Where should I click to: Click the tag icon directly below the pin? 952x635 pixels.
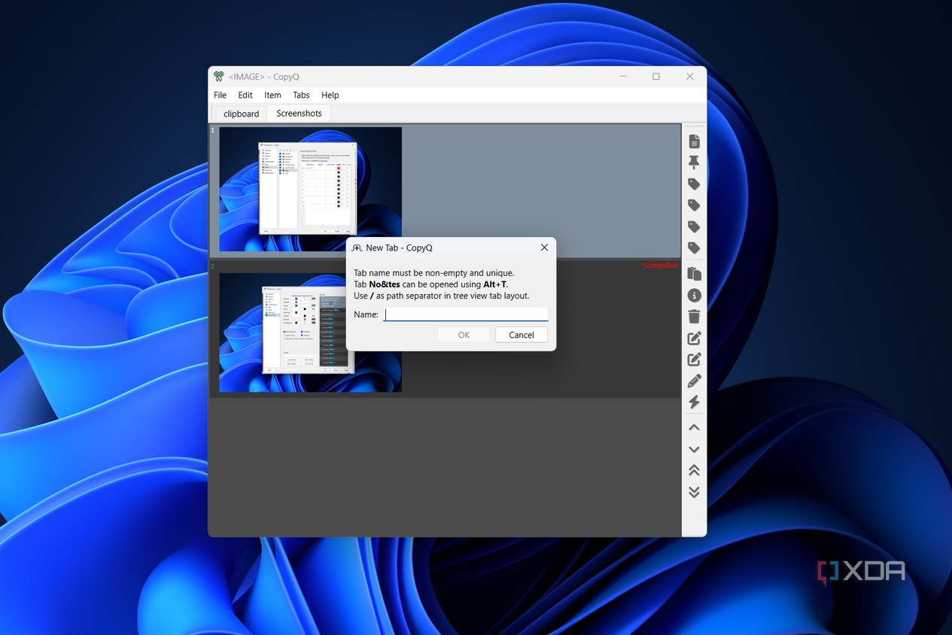coord(694,184)
